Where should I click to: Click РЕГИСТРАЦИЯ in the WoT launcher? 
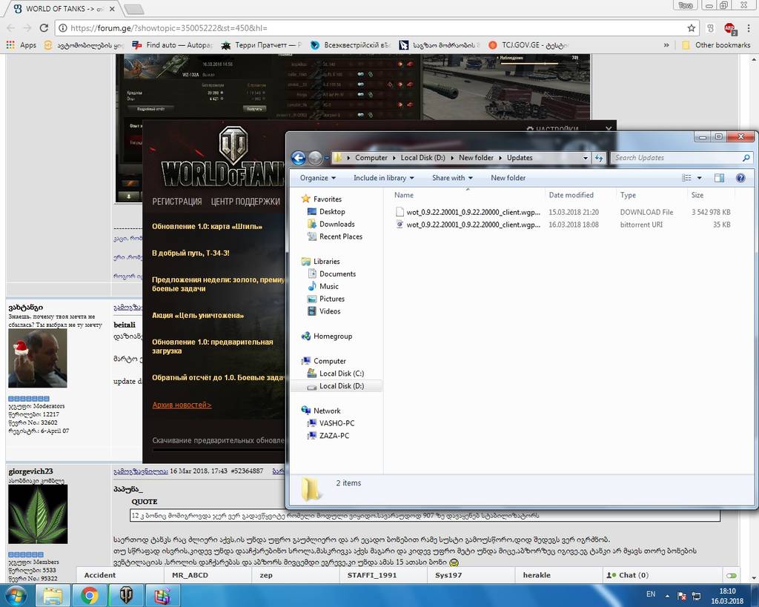click(x=176, y=202)
